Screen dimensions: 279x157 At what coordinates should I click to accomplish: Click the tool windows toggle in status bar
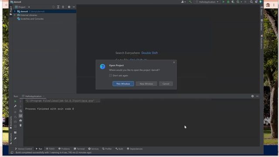(x=12, y=153)
